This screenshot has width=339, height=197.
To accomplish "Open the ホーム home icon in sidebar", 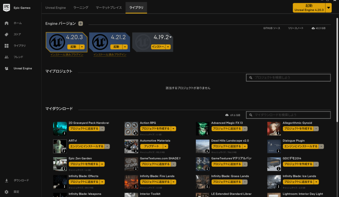I will tap(7, 23).
